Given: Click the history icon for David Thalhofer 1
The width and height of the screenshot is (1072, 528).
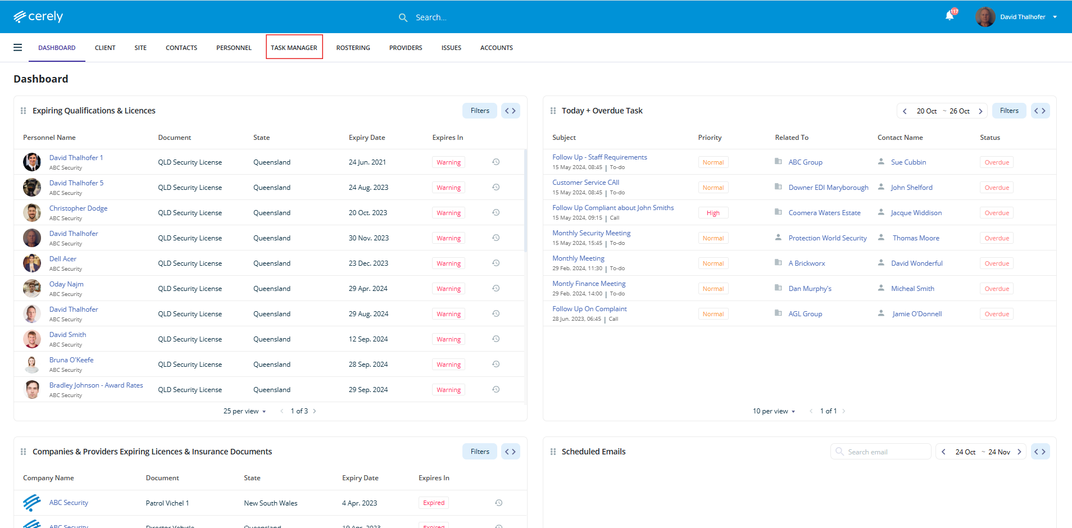Looking at the screenshot, I should click(496, 162).
